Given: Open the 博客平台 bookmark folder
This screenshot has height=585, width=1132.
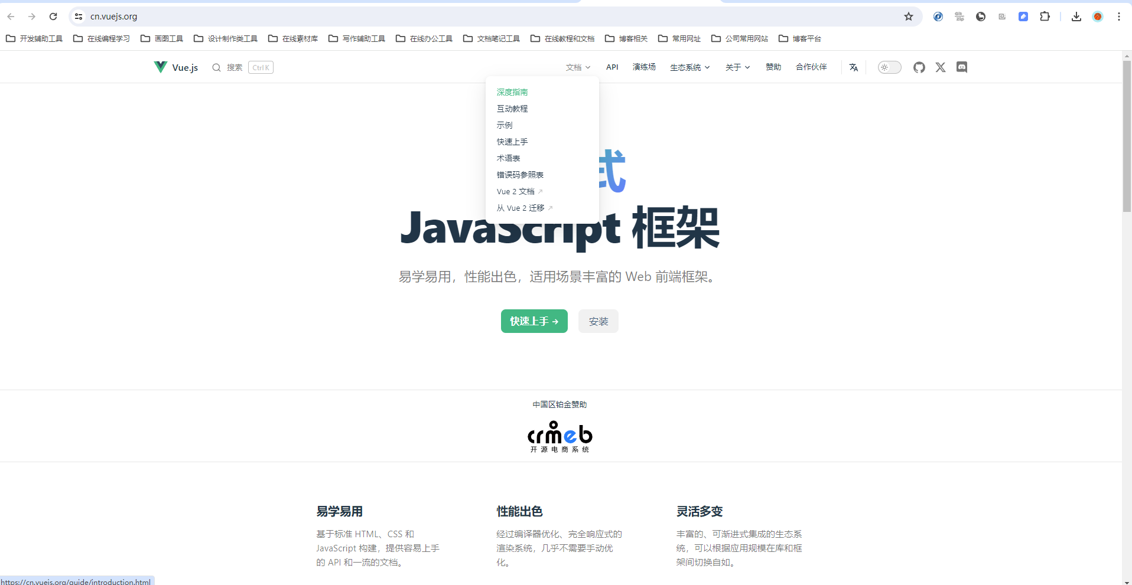Looking at the screenshot, I should (800, 38).
